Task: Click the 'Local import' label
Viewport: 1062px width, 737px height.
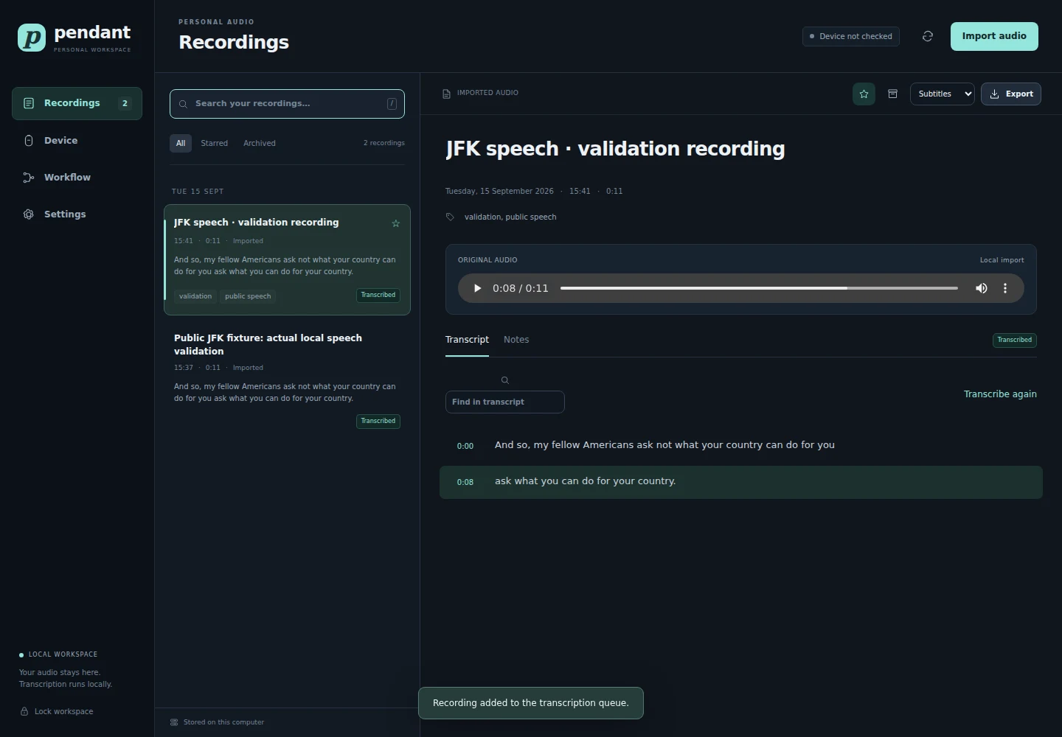Action: tap(1002, 260)
